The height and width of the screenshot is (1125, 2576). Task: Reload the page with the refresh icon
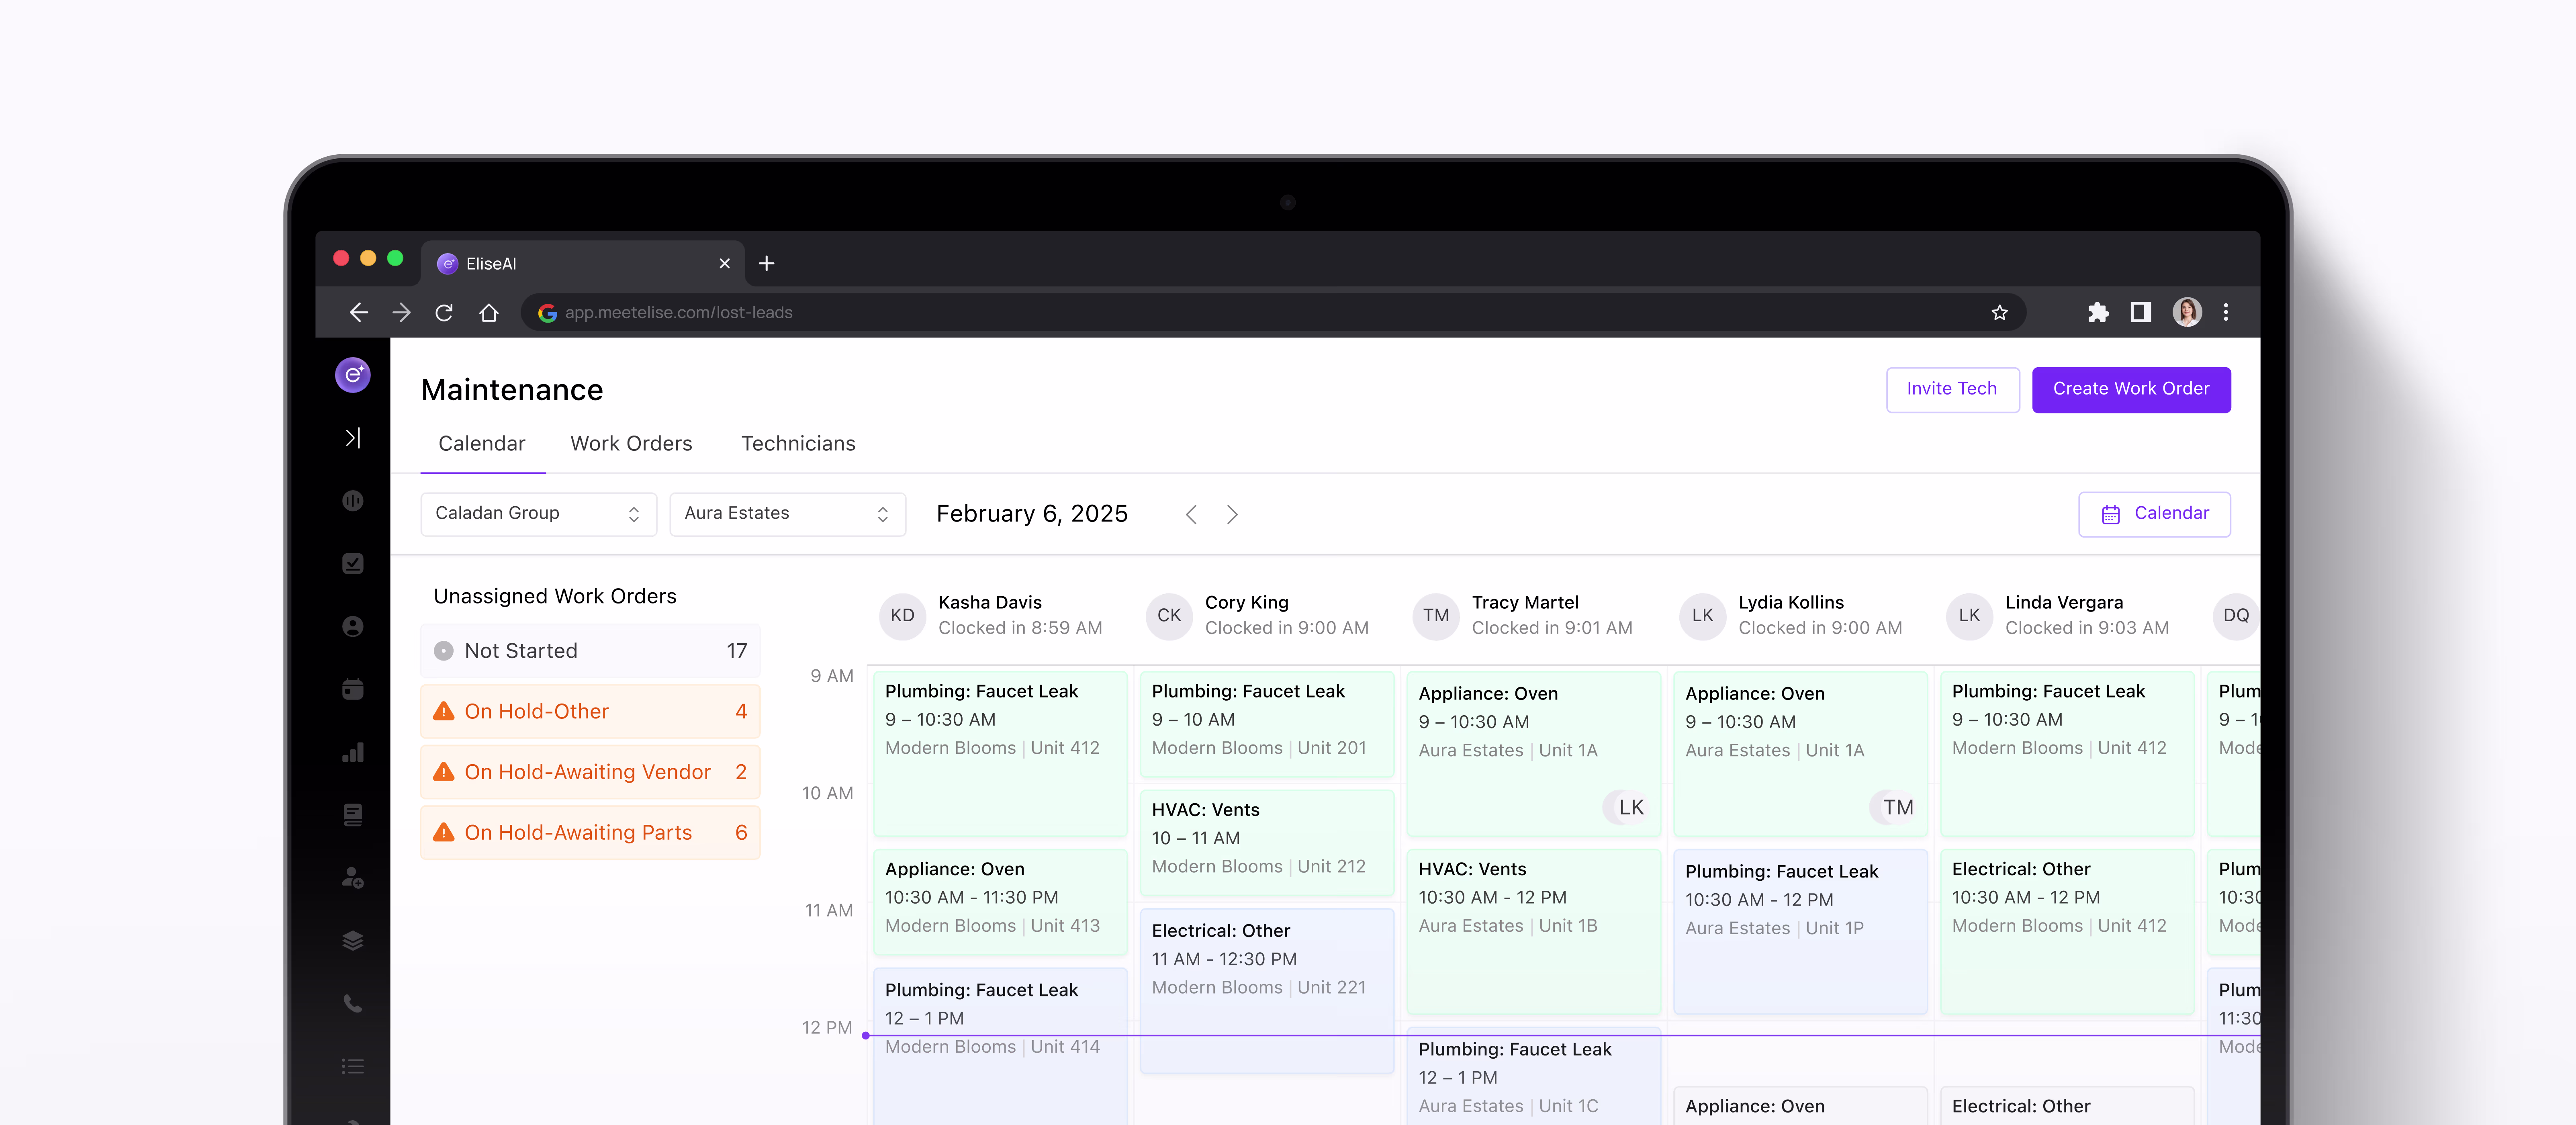[x=444, y=313]
